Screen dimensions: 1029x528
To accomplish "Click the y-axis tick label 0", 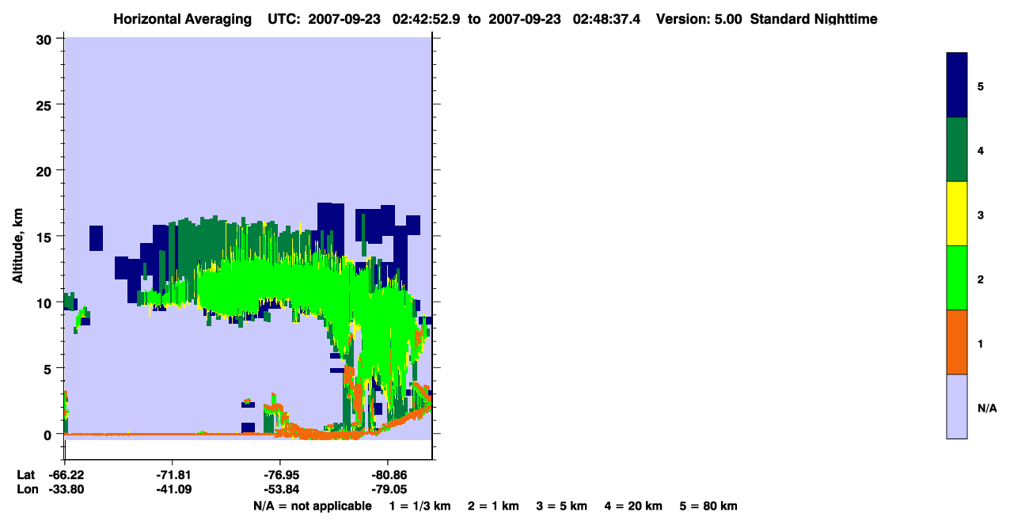I will [x=48, y=434].
